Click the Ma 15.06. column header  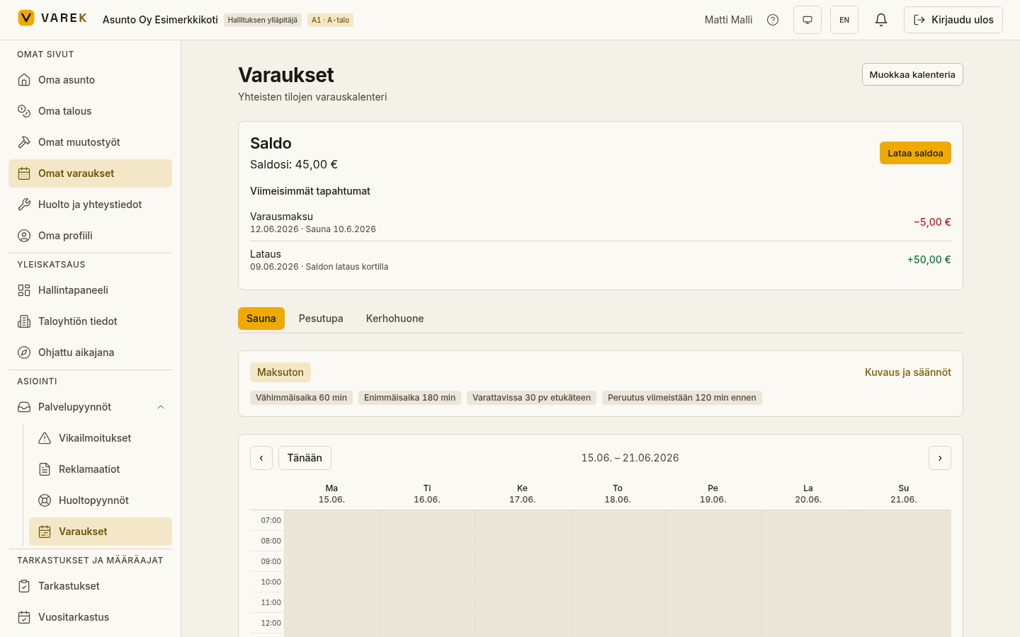(331, 494)
